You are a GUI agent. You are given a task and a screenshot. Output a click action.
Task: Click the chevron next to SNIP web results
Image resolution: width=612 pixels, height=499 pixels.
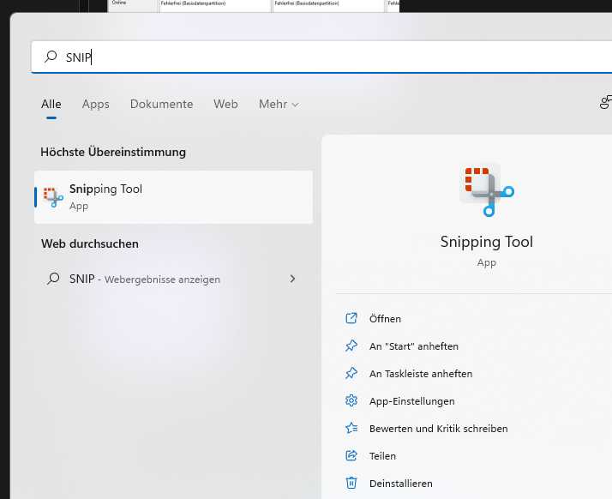point(293,279)
